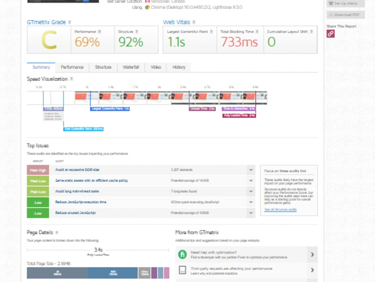Switch to the Waterfall tab
Image resolution: width=375 pixels, height=282 pixels.
click(131, 67)
